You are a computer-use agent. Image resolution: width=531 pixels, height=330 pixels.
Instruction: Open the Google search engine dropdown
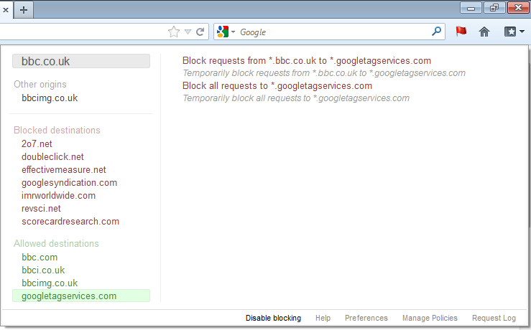pyautogui.click(x=226, y=32)
